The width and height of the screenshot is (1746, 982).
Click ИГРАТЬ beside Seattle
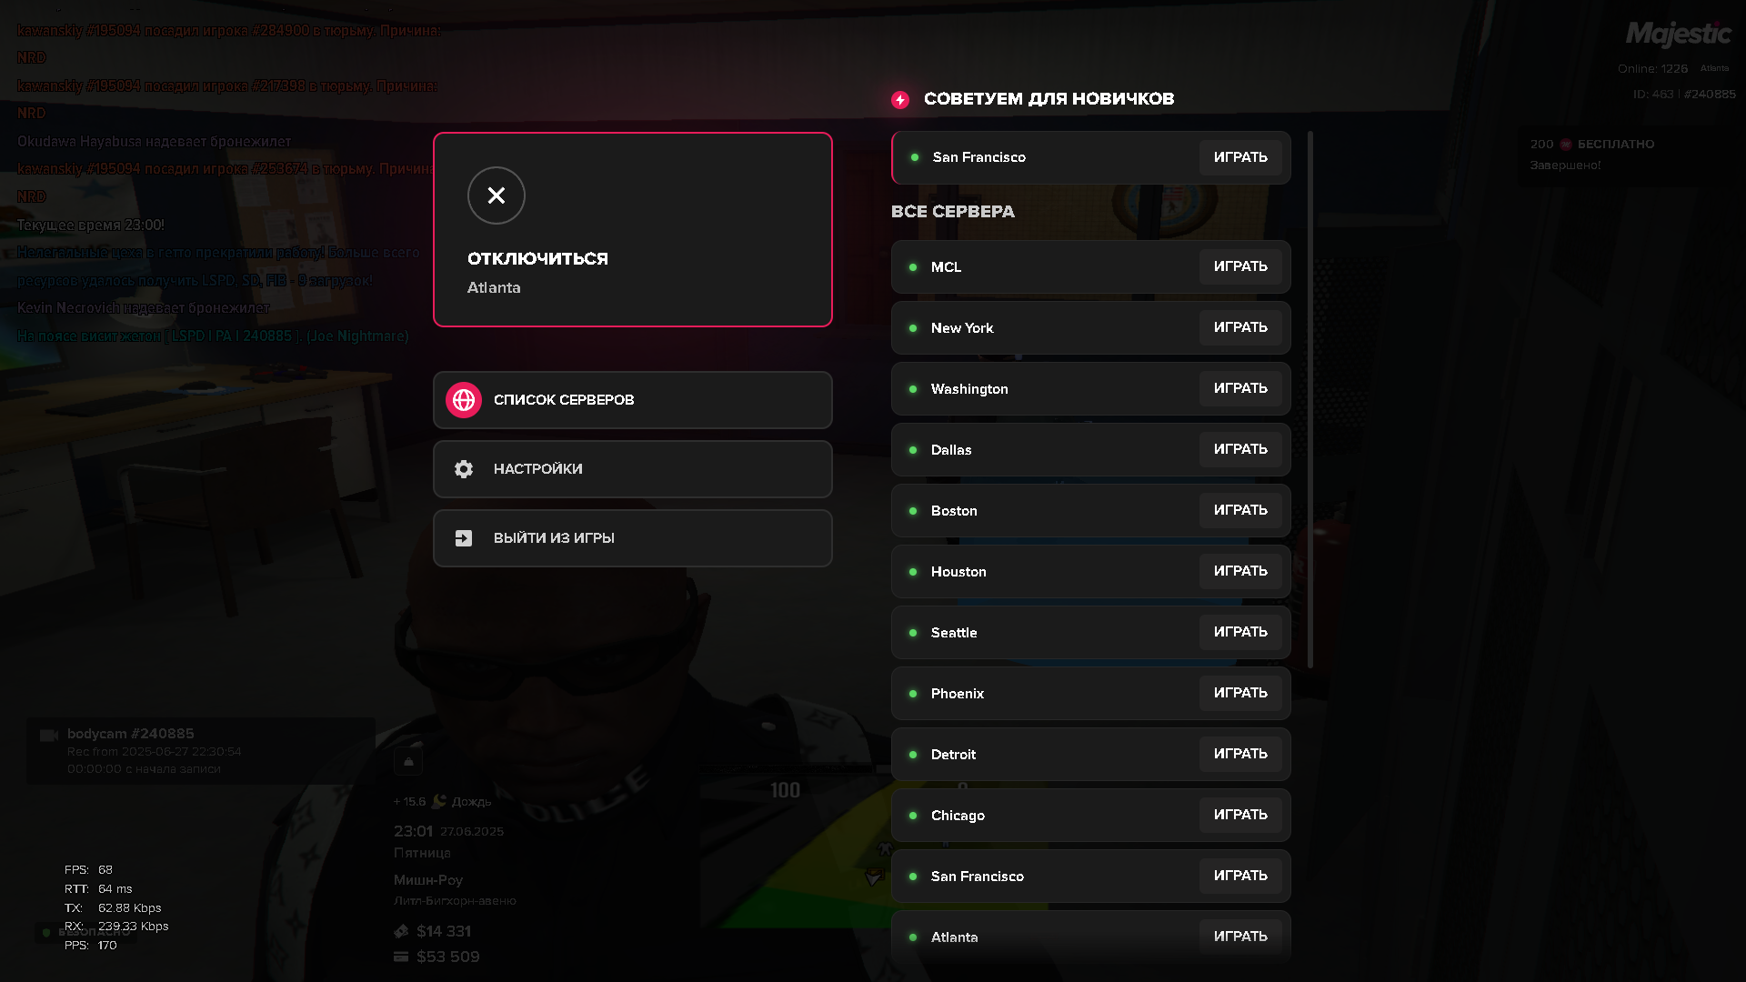tap(1240, 632)
